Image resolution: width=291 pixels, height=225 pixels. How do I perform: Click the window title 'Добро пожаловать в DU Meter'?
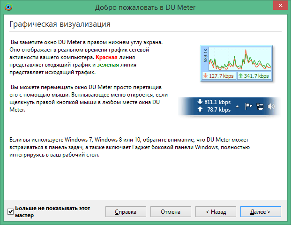tap(145, 7)
